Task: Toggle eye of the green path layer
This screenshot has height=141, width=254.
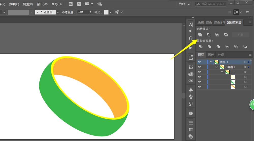Action: (199, 82)
